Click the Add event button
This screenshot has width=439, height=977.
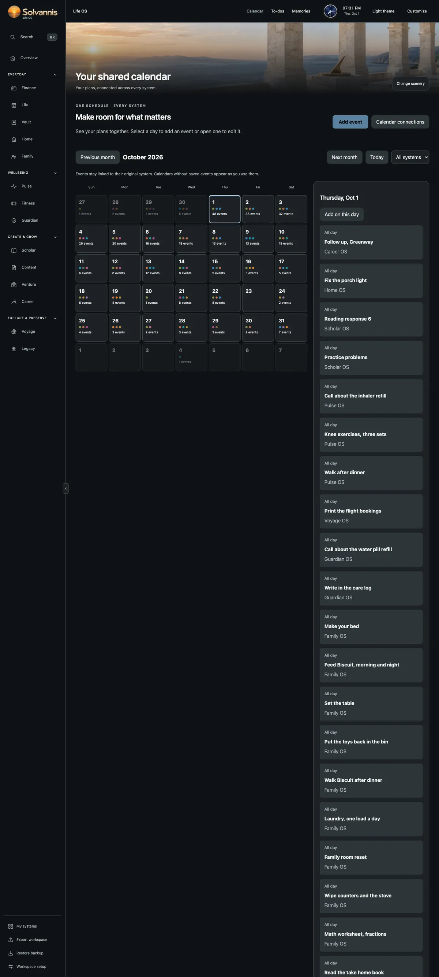350,122
